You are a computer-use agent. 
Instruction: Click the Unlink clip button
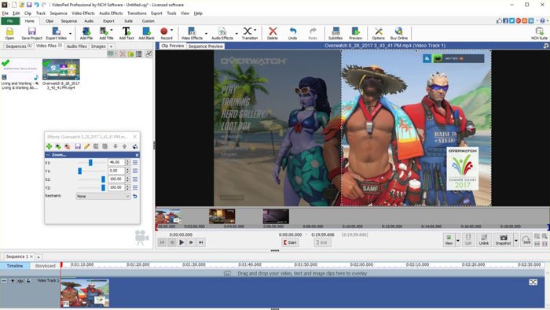coord(484,240)
